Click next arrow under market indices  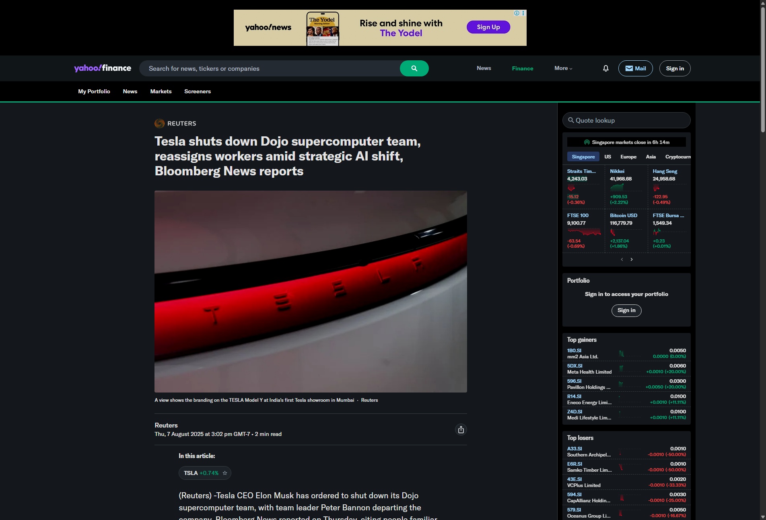pos(632,259)
